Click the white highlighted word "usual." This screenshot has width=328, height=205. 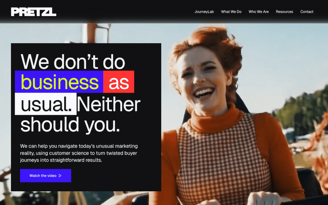pyautogui.click(x=46, y=104)
